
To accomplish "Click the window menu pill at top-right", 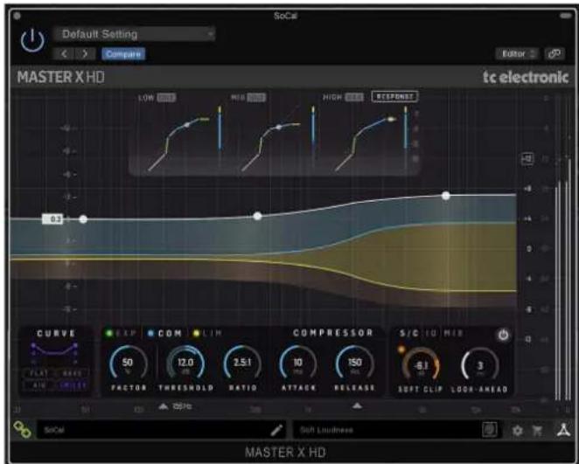I will pyautogui.click(x=565, y=16).
